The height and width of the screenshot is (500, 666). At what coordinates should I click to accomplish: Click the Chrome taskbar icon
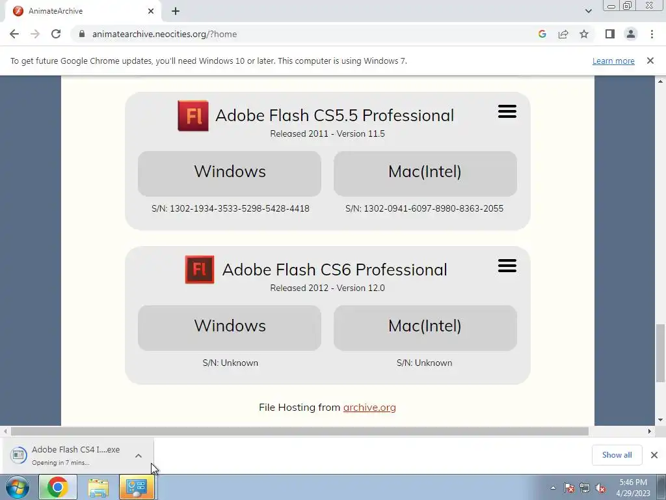(x=58, y=487)
